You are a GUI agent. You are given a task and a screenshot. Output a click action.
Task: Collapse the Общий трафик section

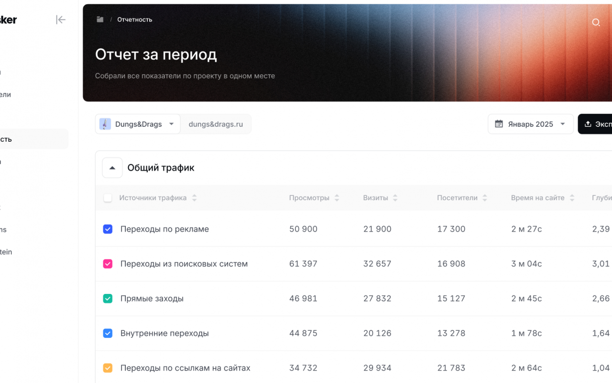(x=112, y=168)
